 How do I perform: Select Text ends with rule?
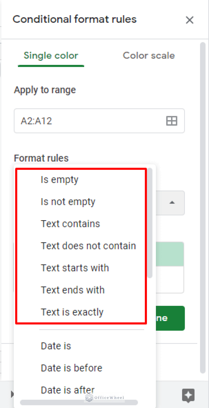click(72, 290)
